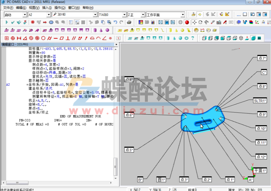Click the parallelism dimension icon
271x191 pixels.
pyautogui.click(x=73, y=38)
